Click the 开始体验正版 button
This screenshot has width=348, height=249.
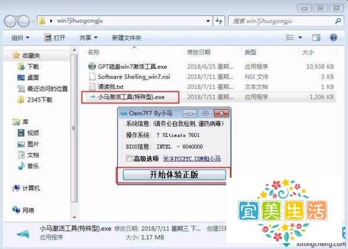(175, 175)
